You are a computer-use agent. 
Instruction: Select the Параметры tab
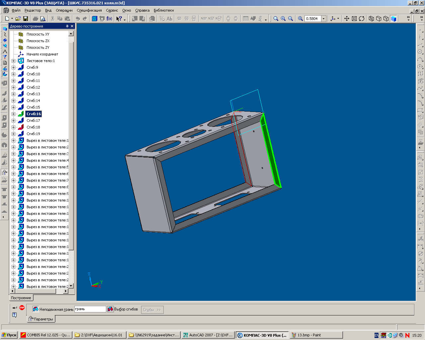coord(41,319)
